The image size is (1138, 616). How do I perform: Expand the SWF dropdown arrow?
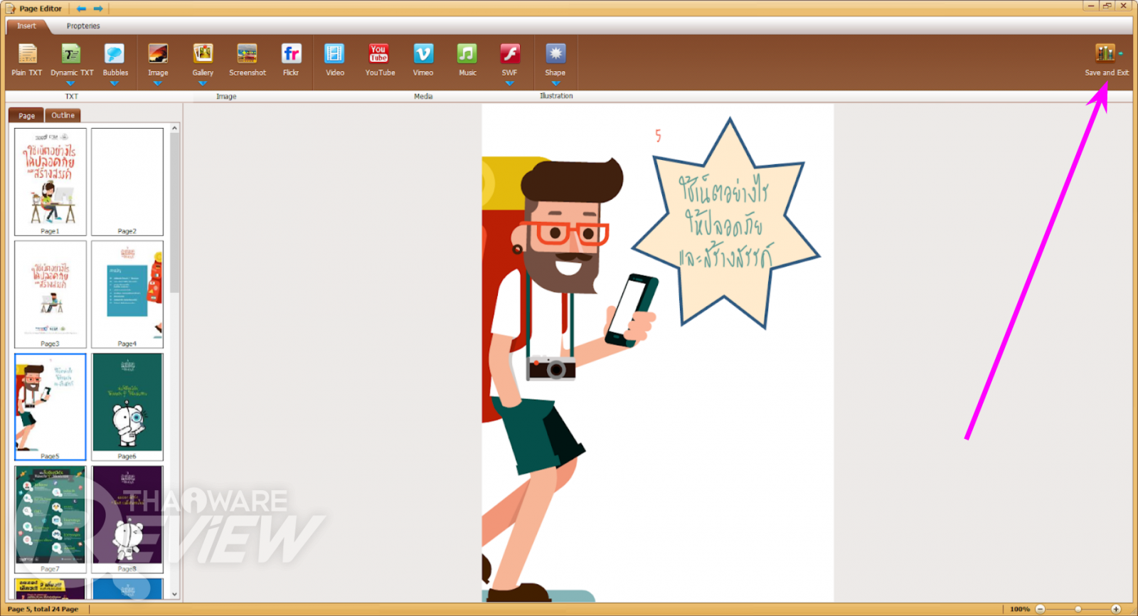[509, 83]
